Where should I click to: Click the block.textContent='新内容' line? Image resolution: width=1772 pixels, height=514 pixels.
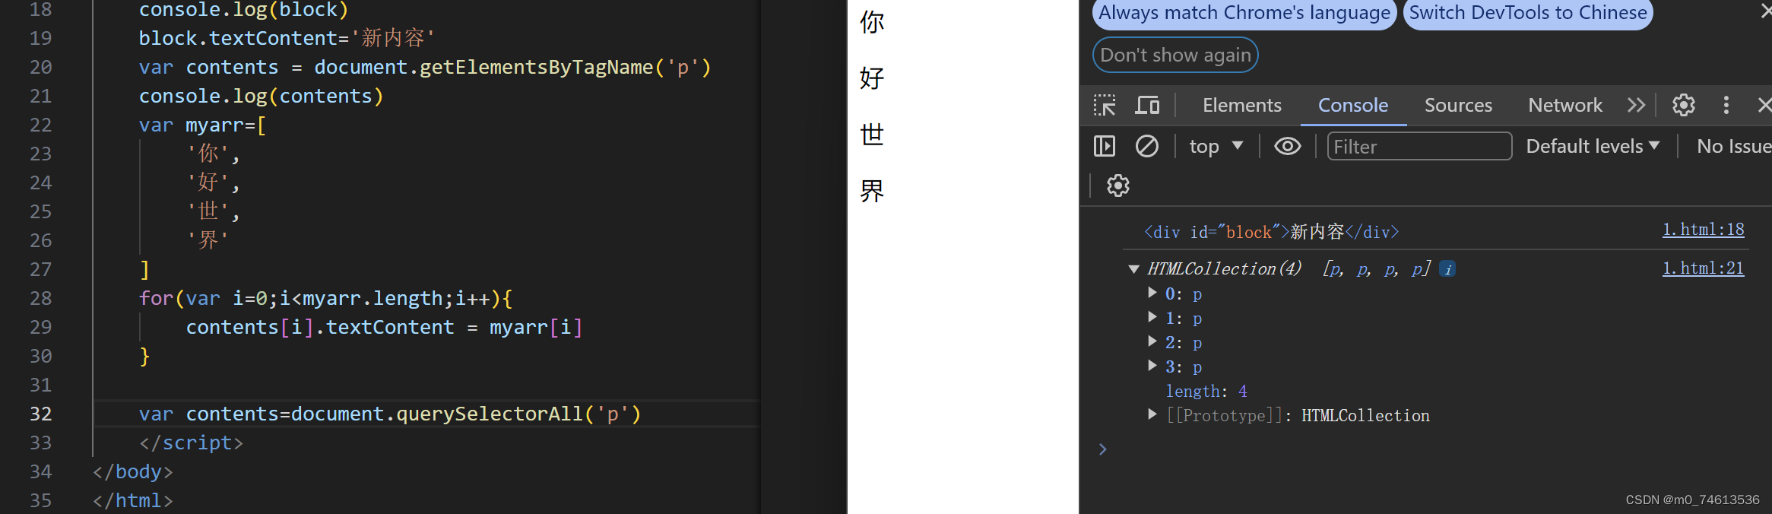click(287, 38)
